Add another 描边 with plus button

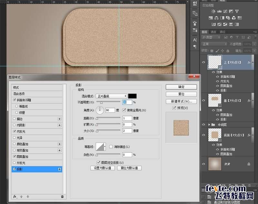pyautogui.click(x=59, y=119)
